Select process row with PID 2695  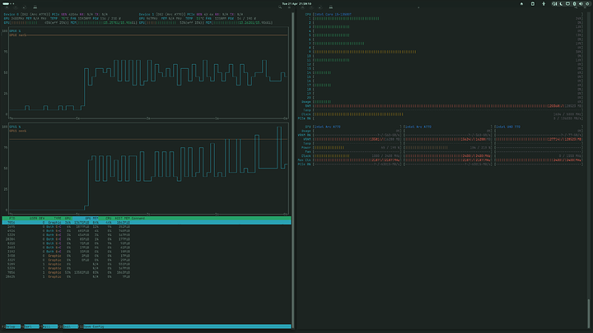pyautogui.click(x=147, y=227)
